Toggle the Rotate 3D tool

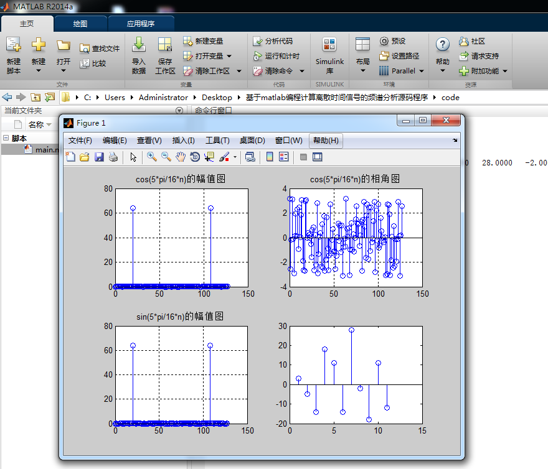coord(195,157)
